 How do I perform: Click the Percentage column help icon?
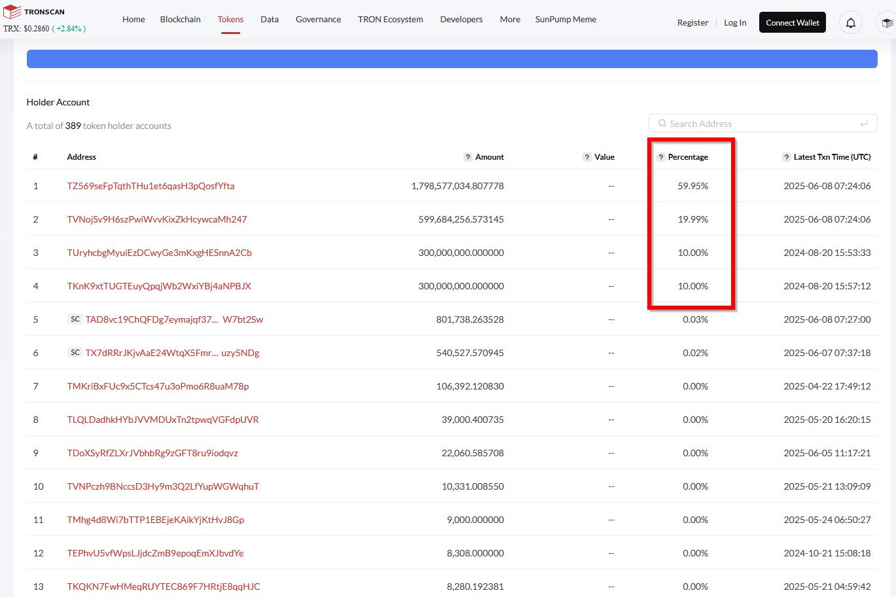pos(661,157)
